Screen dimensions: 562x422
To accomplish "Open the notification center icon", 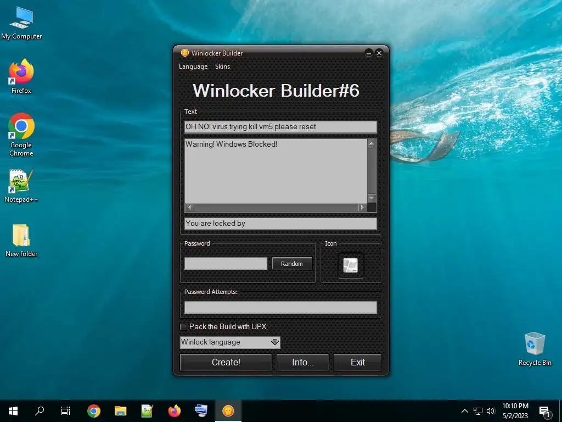I will point(545,411).
